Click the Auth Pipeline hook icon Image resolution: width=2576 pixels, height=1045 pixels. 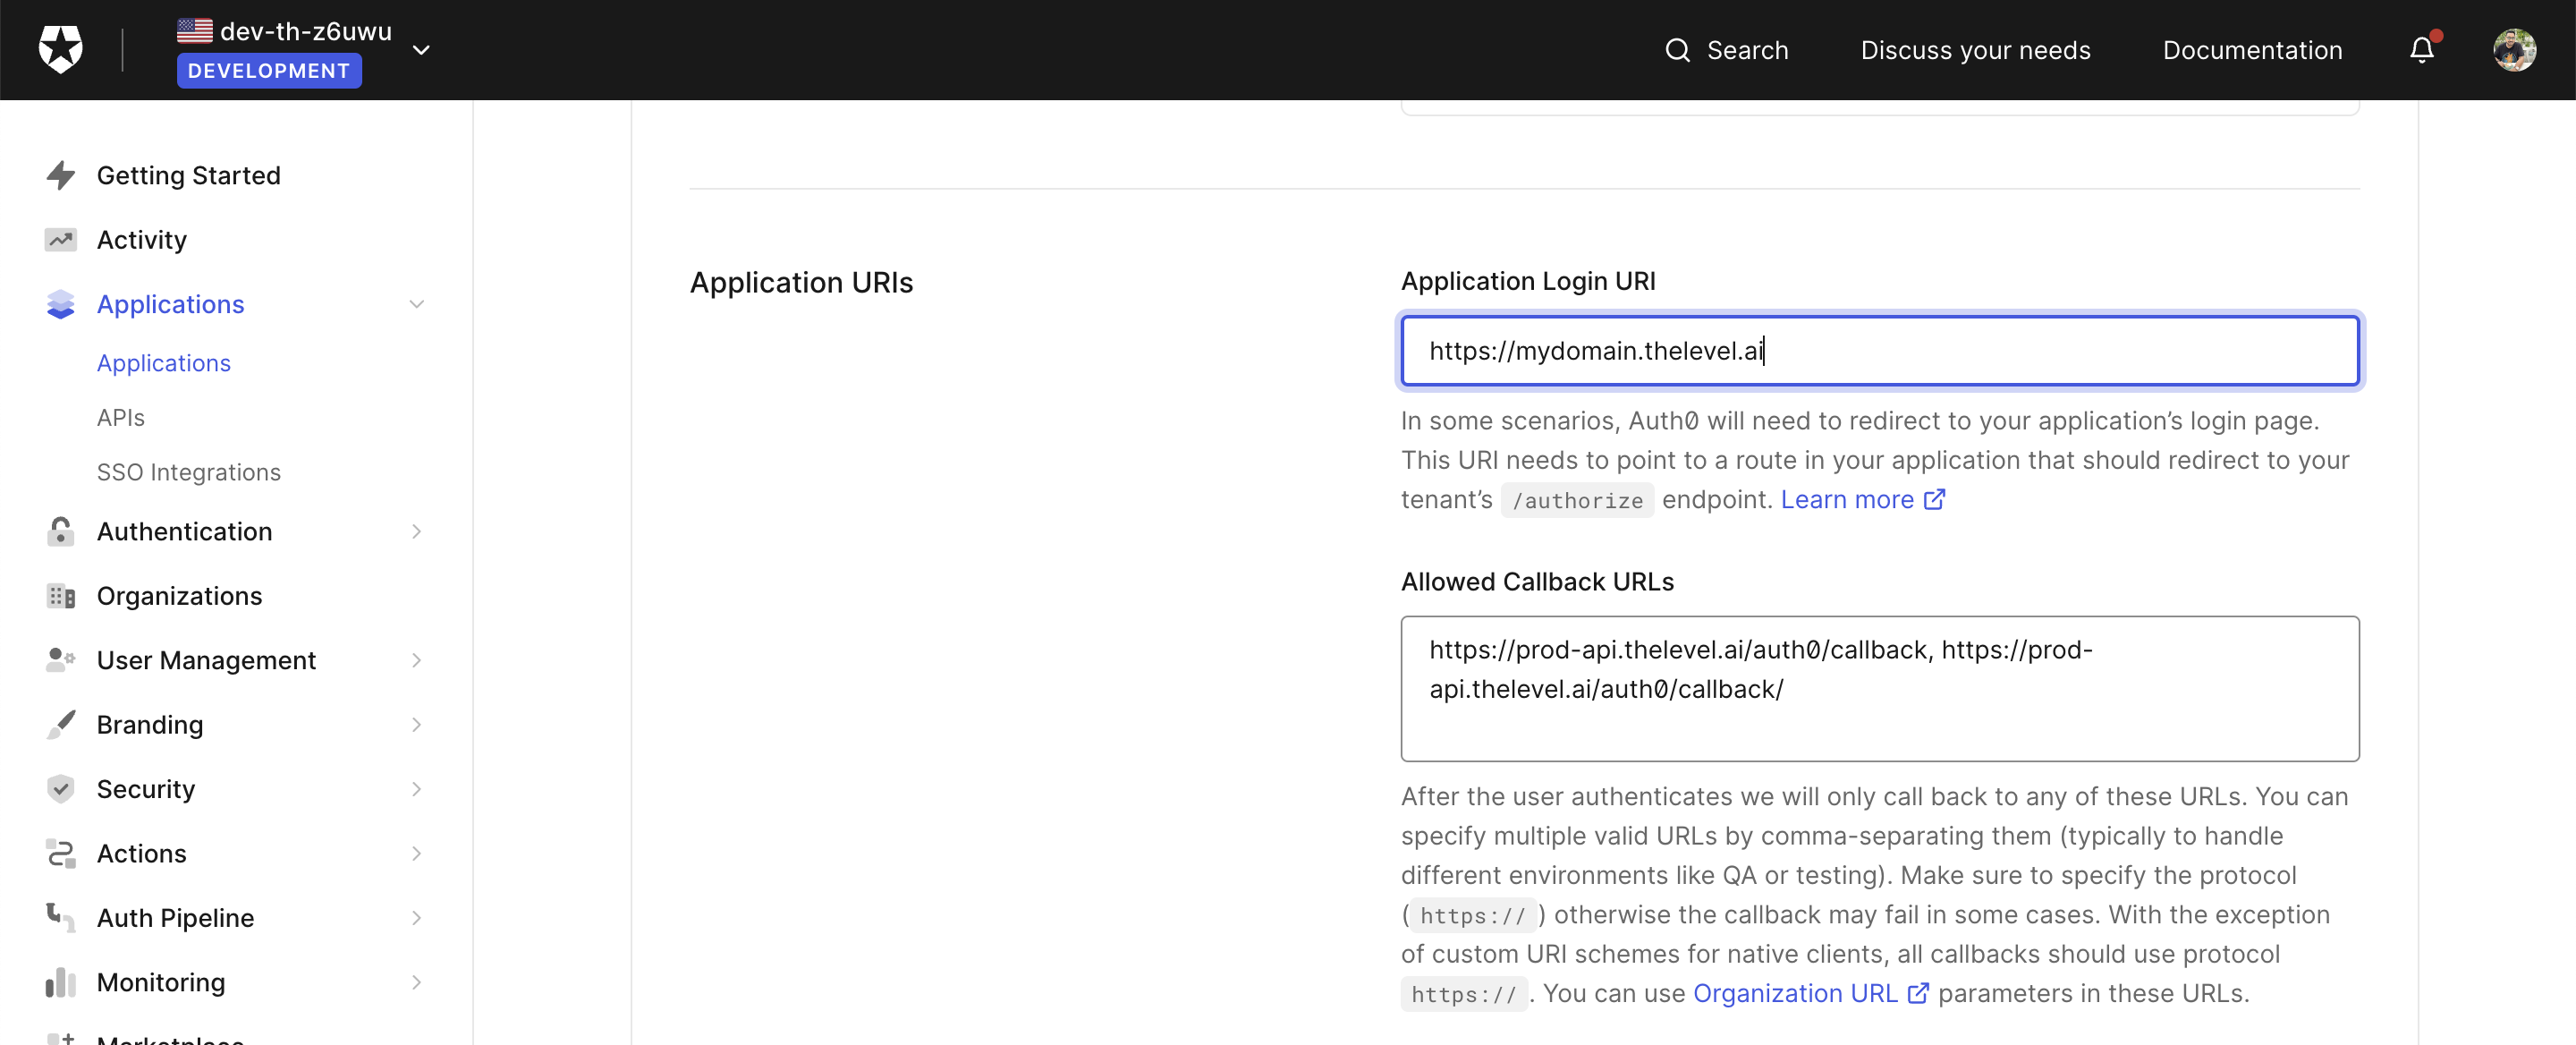pos(61,917)
